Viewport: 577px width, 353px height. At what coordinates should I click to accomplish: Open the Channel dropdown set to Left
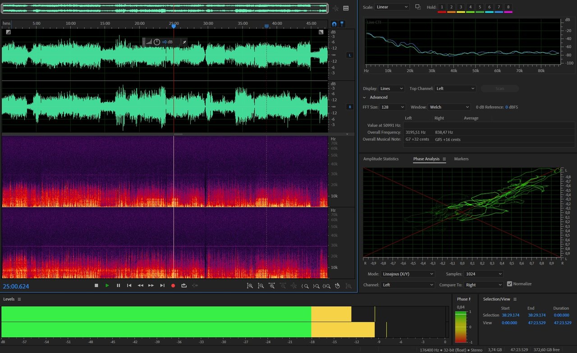tap(408, 285)
